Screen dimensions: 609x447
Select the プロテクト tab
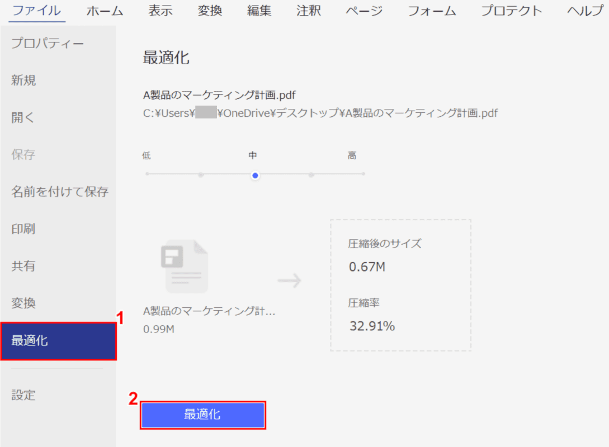[x=512, y=11]
